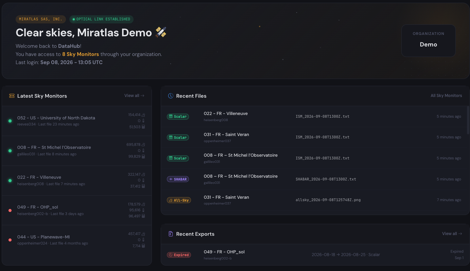Click the Last login Sep 08, 2026 text
This screenshot has width=470, height=271.
(59, 62)
